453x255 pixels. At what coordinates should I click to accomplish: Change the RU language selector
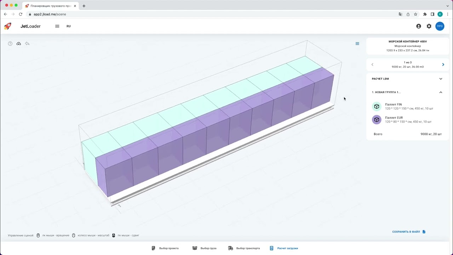(69, 26)
